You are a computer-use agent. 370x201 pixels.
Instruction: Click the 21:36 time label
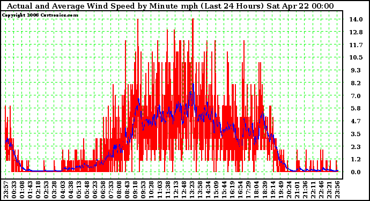pyautogui.click(x=305, y=189)
